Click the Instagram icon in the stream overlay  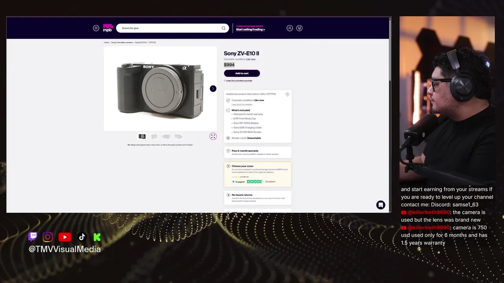pos(48,237)
